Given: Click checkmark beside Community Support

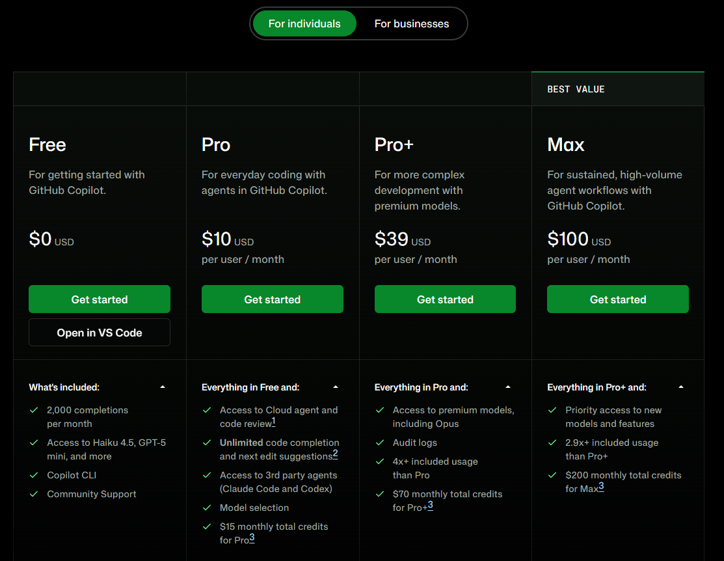Looking at the screenshot, I should pyautogui.click(x=34, y=494).
